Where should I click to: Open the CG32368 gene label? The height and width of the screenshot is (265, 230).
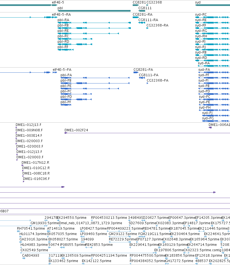tap(154, 2)
